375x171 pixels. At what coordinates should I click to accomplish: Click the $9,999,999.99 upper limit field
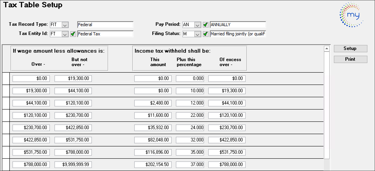73,165
